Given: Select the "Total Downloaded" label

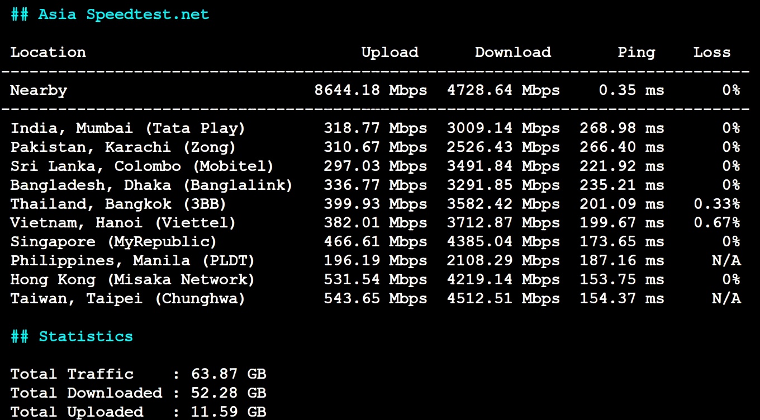Looking at the screenshot, I should tap(86, 393).
